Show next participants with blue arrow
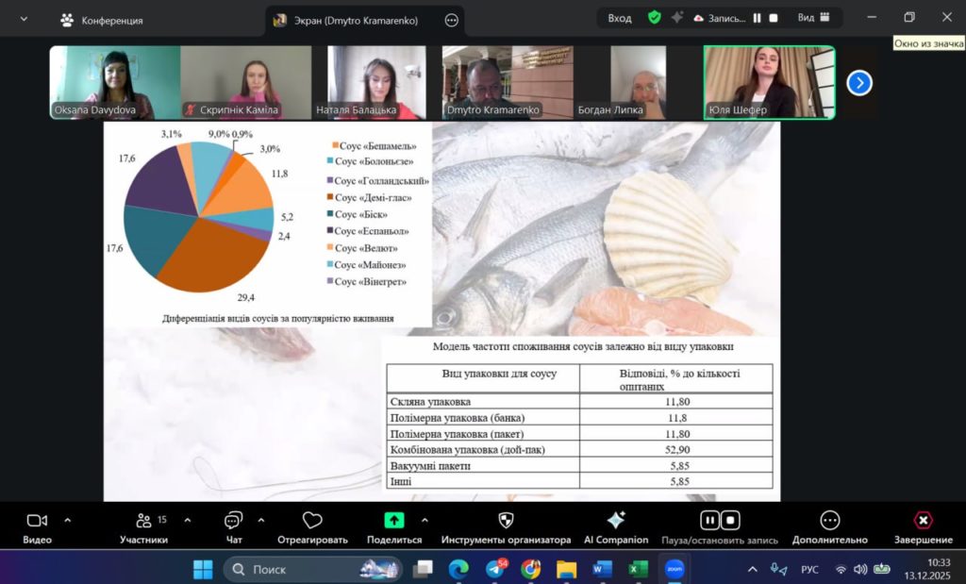 858,83
